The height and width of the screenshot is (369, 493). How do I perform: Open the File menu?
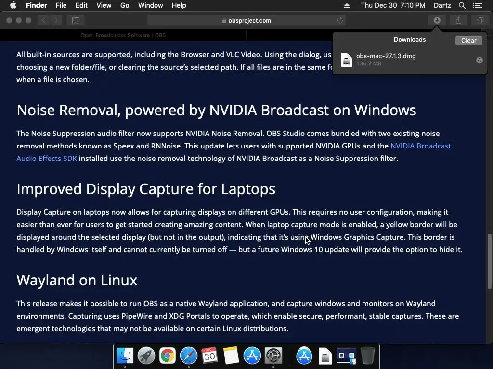(61, 5)
